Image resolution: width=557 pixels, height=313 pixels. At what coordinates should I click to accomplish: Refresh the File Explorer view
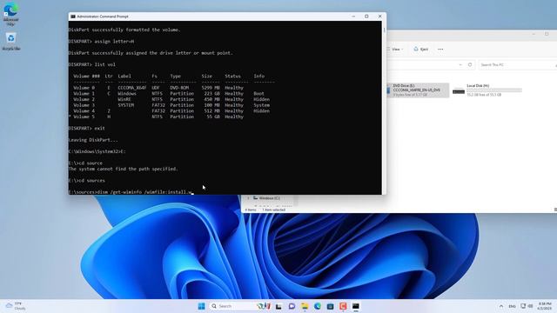[x=470, y=65]
